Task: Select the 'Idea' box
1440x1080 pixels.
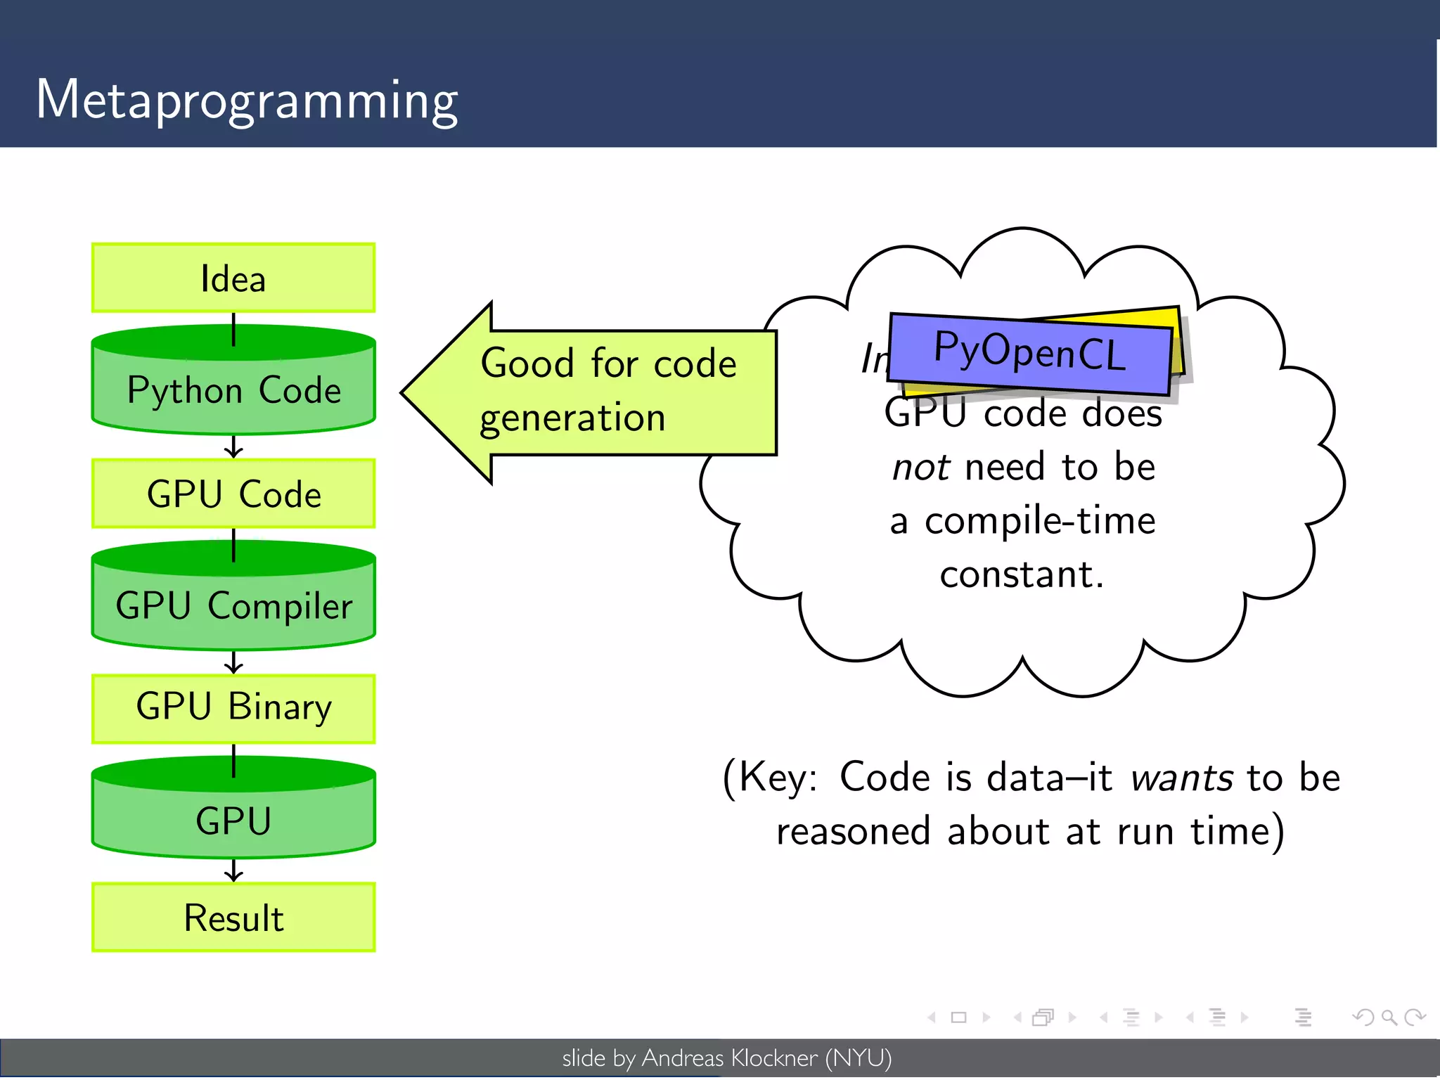Action: (x=233, y=278)
